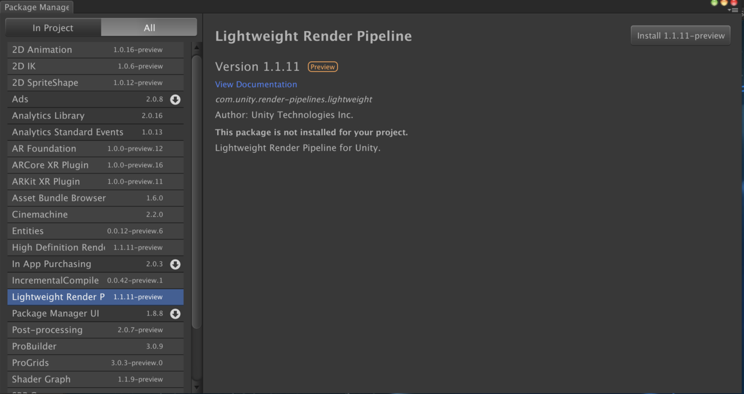Install Lightweight Render Pipeline 1.1.11-preview
This screenshot has width=744, height=394.
pos(680,35)
